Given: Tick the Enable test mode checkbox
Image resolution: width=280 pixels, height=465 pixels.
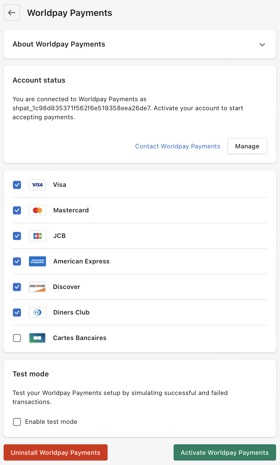Looking at the screenshot, I should [17, 422].
